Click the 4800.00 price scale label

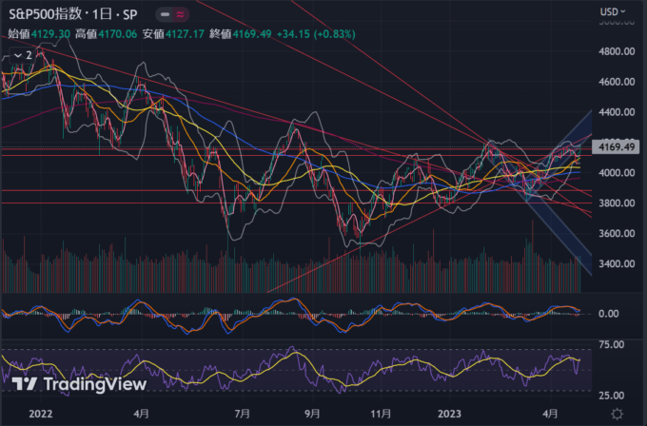tap(617, 51)
